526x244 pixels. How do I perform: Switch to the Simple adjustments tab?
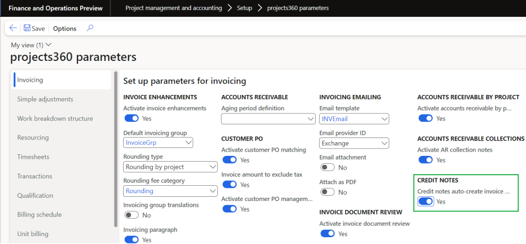[45, 99]
